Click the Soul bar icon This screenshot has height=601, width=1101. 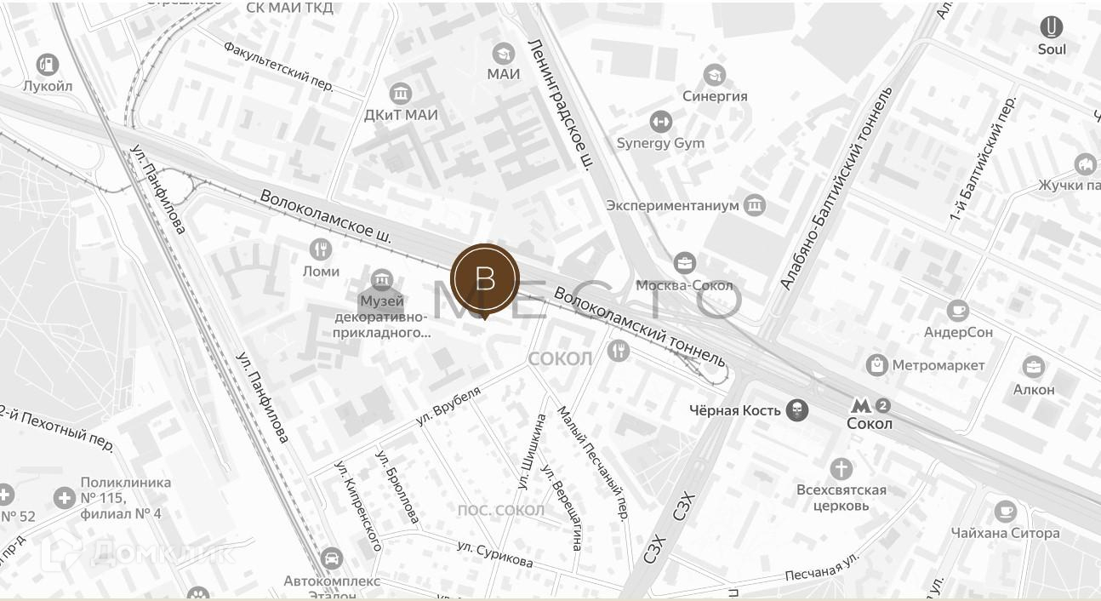[1052, 27]
